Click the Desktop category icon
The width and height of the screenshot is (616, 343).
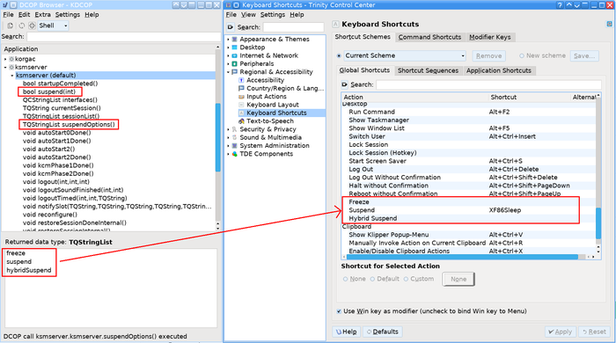[235, 47]
